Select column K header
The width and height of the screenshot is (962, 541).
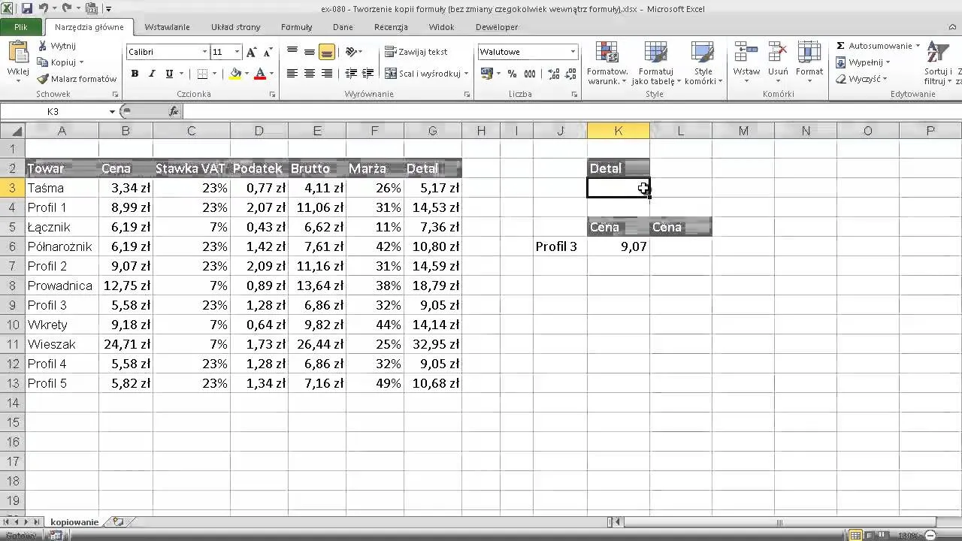point(618,131)
